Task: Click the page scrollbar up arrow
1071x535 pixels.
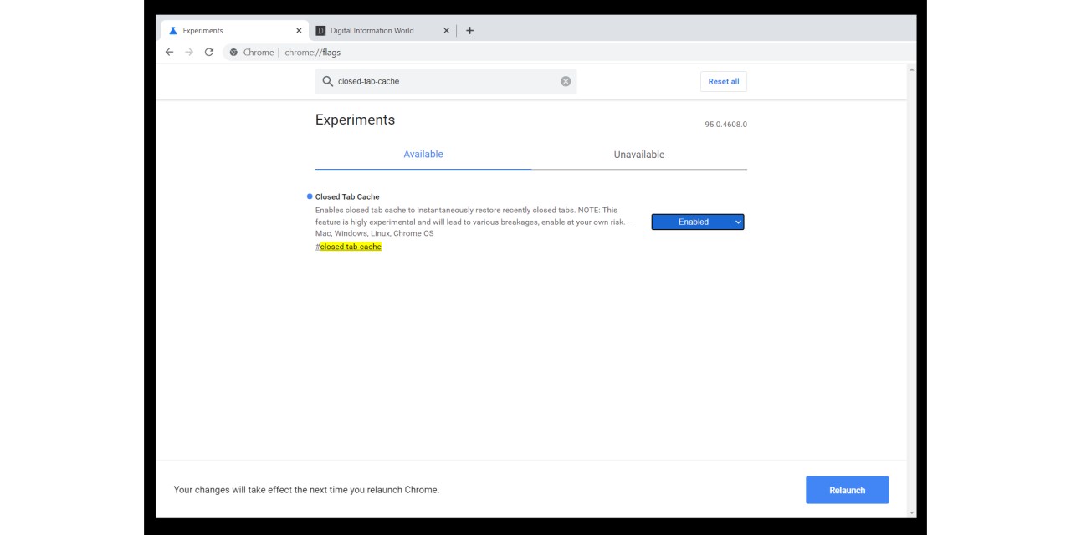Action: [x=911, y=69]
